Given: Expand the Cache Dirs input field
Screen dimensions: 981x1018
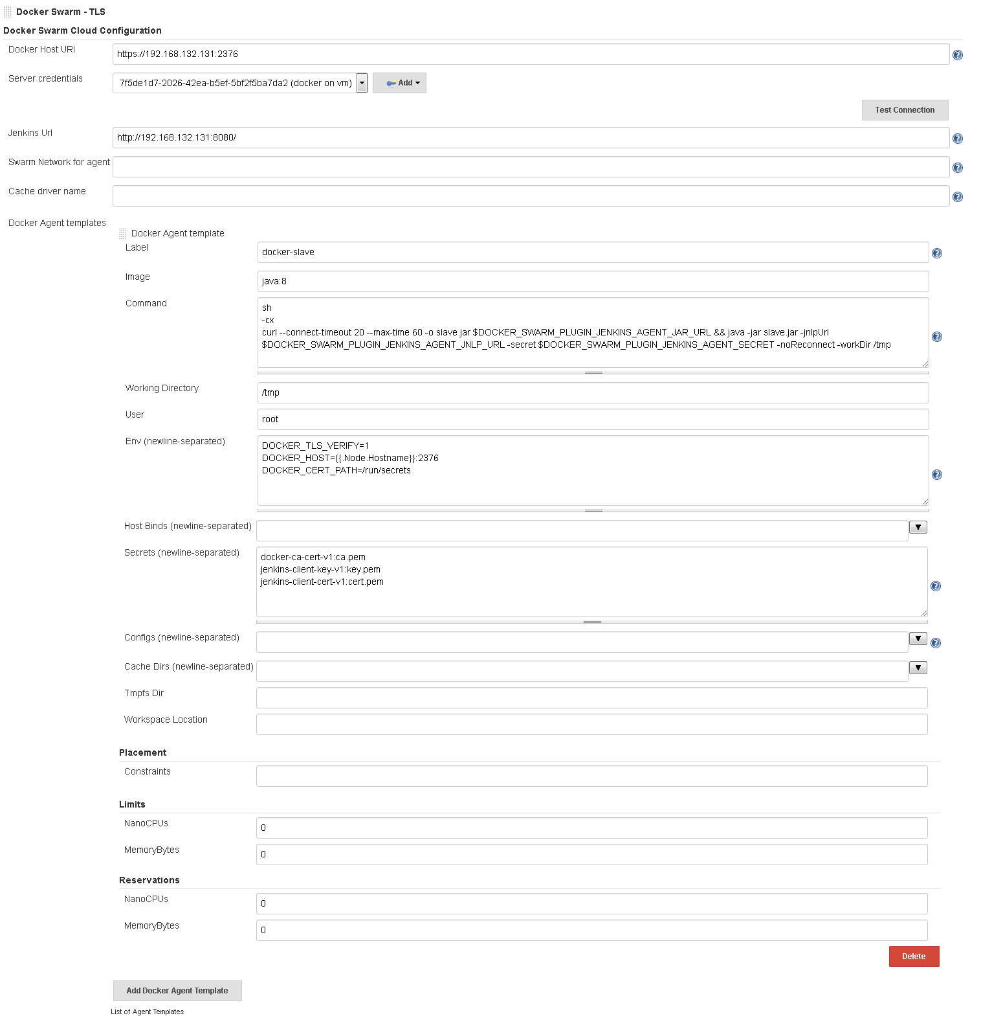Looking at the screenshot, I should (918, 668).
